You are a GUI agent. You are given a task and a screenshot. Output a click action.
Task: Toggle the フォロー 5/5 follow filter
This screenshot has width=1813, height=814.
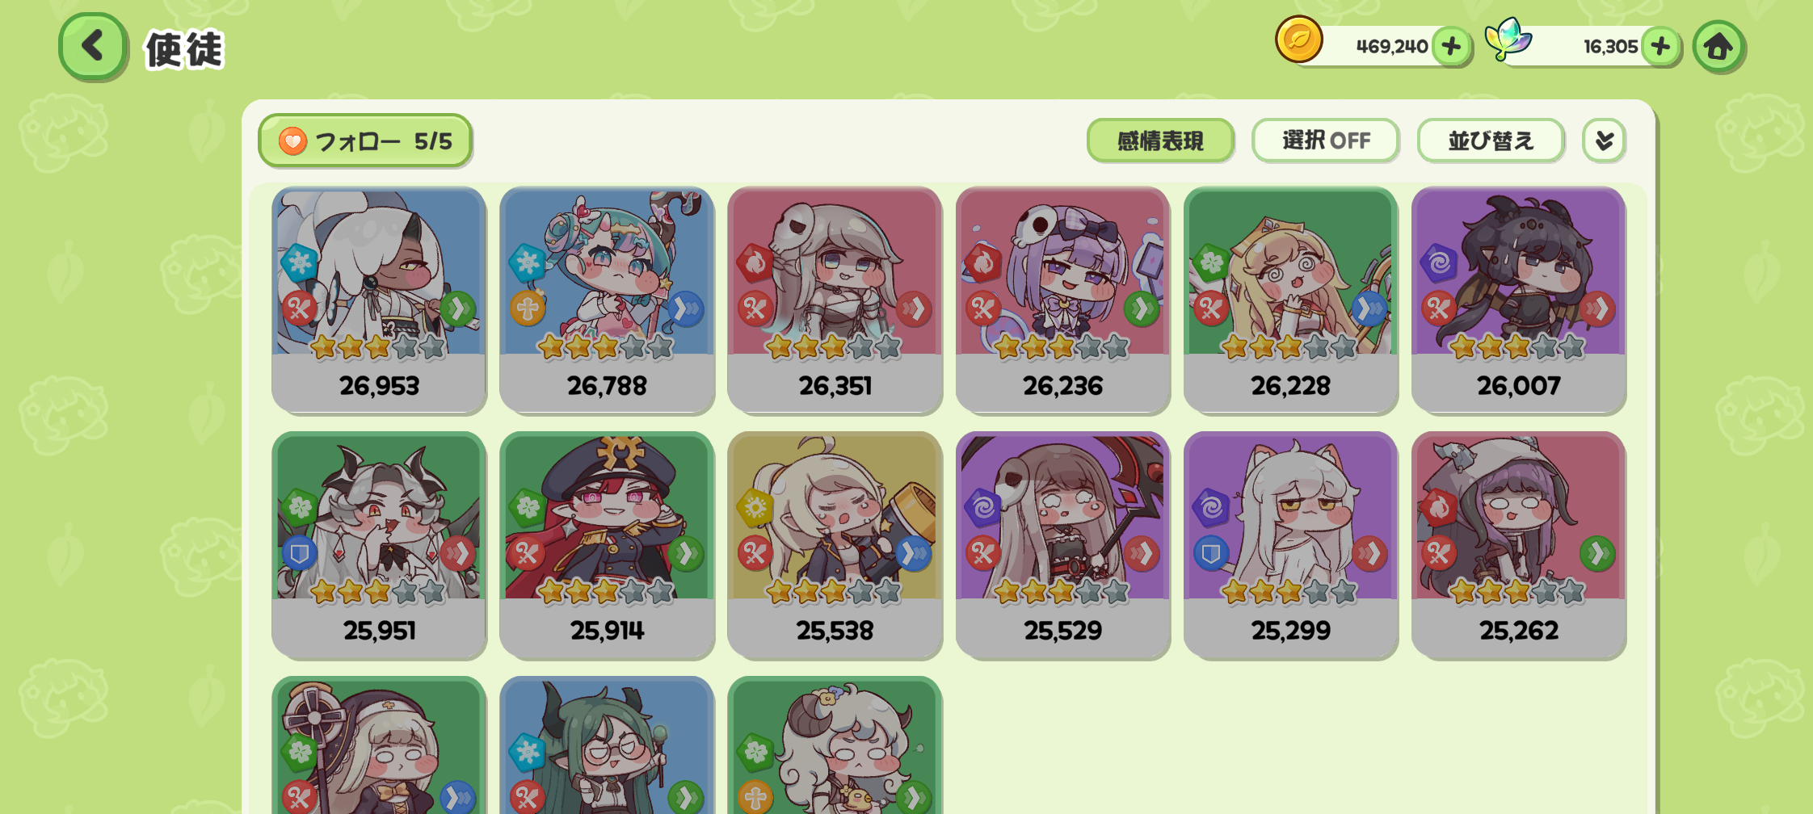point(365,141)
